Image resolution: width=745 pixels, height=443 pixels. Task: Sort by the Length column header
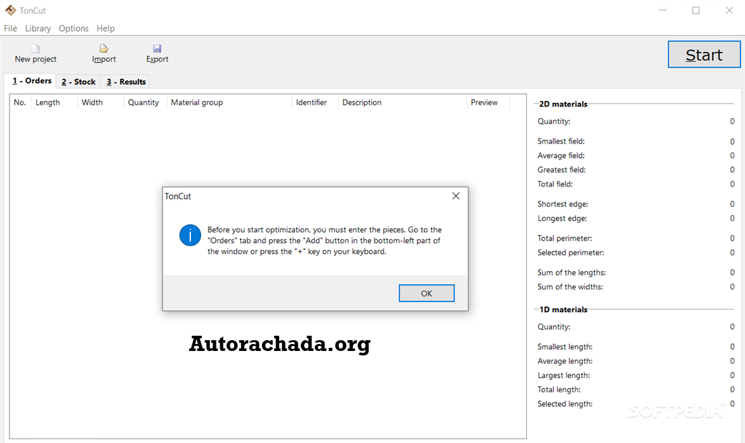click(x=48, y=102)
